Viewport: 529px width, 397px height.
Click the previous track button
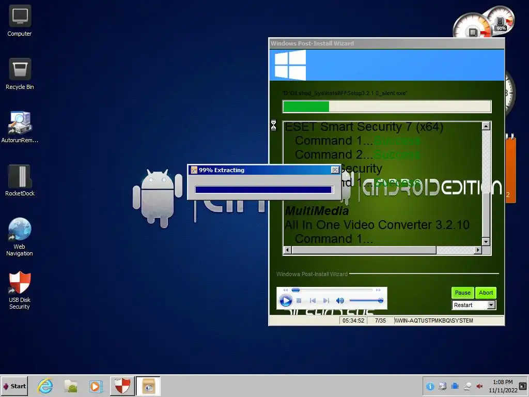pyautogui.click(x=313, y=300)
